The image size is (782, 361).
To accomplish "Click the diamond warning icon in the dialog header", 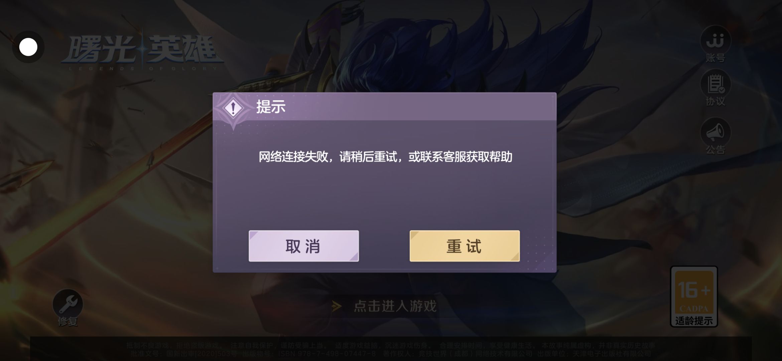I will tap(233, 108).
